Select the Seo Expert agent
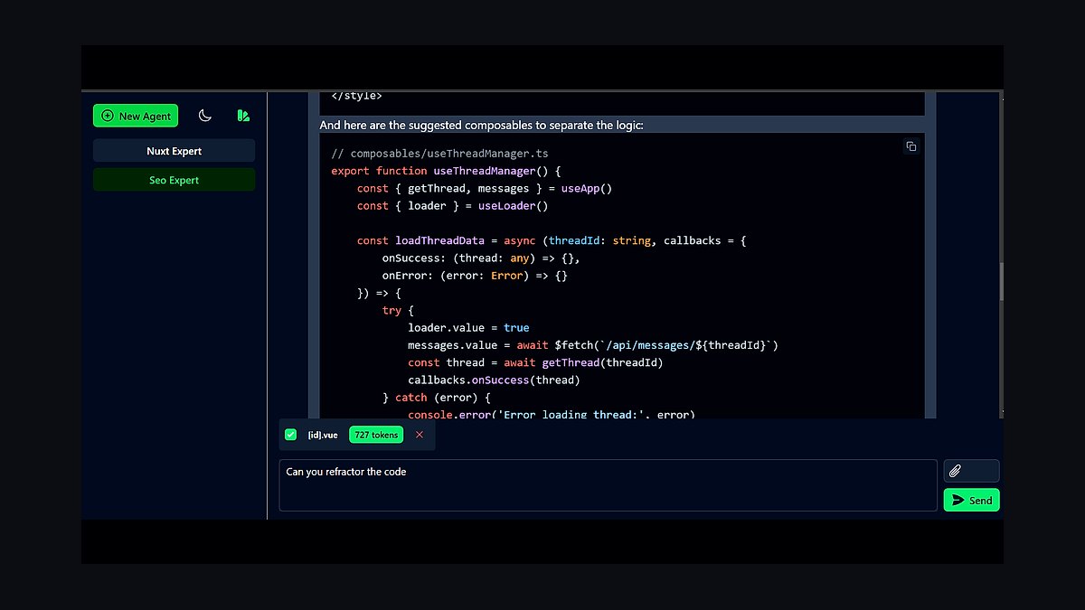Image resolution: width=1085 pixels, height=610 pixels. [x=174, y=180]
